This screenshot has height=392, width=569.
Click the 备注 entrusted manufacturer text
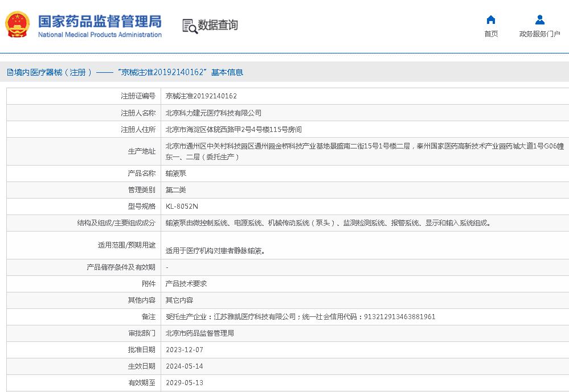(300, 316)
